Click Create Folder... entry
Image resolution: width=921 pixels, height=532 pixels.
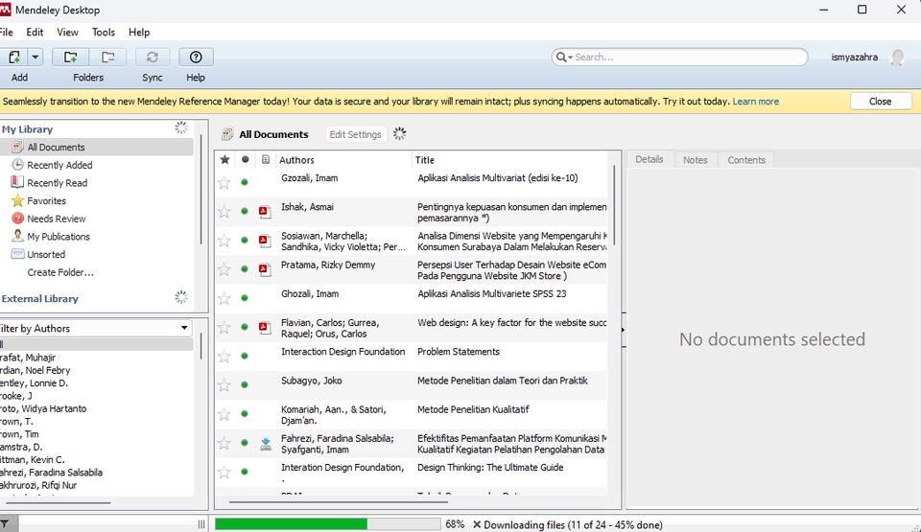click(x=59, y=272)
